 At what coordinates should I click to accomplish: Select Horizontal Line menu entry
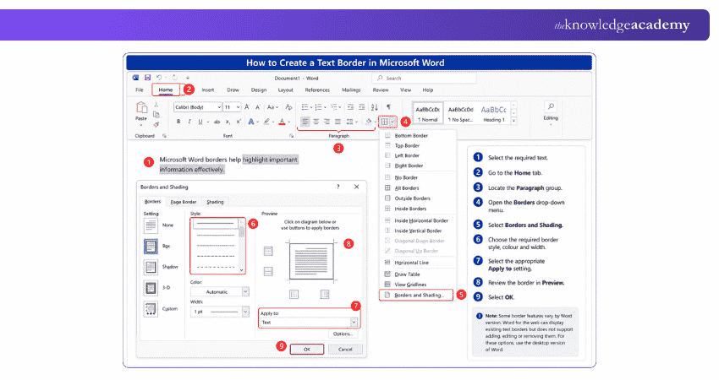(411, 263)
